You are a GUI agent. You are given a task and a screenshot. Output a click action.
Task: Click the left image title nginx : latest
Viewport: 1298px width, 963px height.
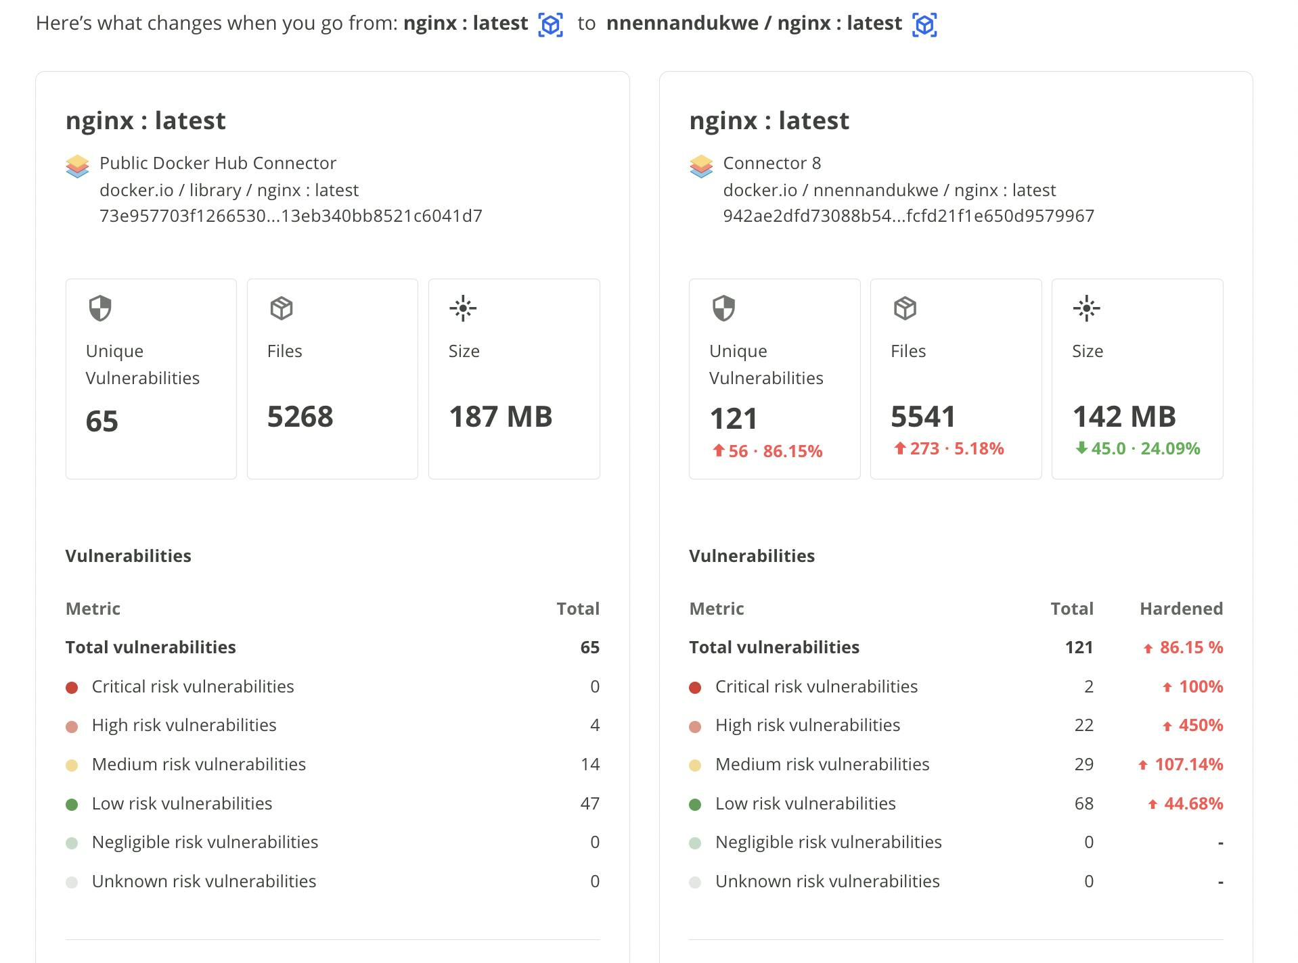146,120
